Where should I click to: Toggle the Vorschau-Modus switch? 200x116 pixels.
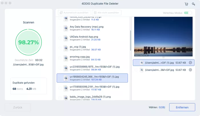[x=188, y=13]
